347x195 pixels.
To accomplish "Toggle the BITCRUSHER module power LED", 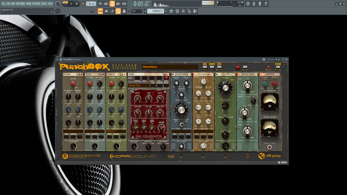I will pyautogui.click(x=173, y=75).
